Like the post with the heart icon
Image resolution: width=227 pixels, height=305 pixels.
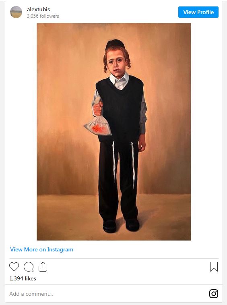14,266
